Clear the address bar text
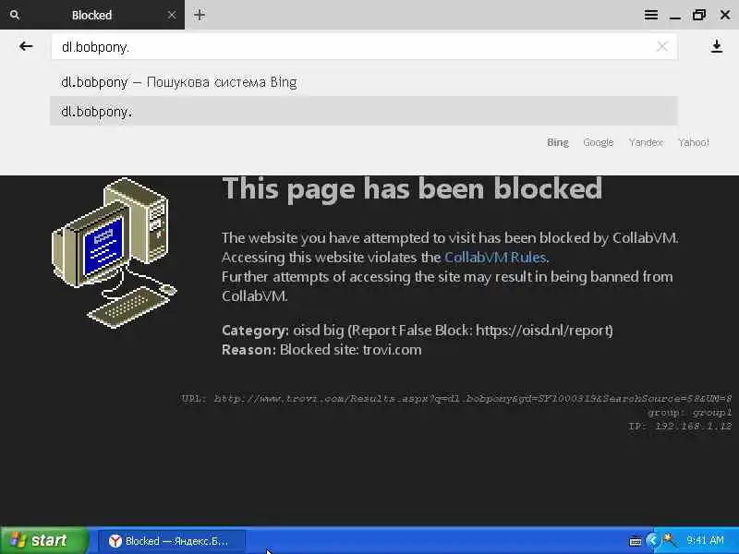 pos(662,46)
